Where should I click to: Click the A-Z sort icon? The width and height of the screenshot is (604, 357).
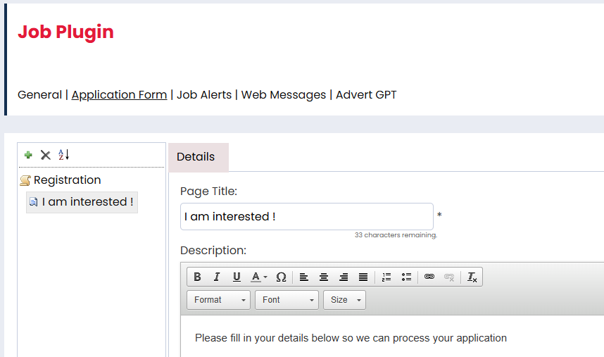coord(64,155)
